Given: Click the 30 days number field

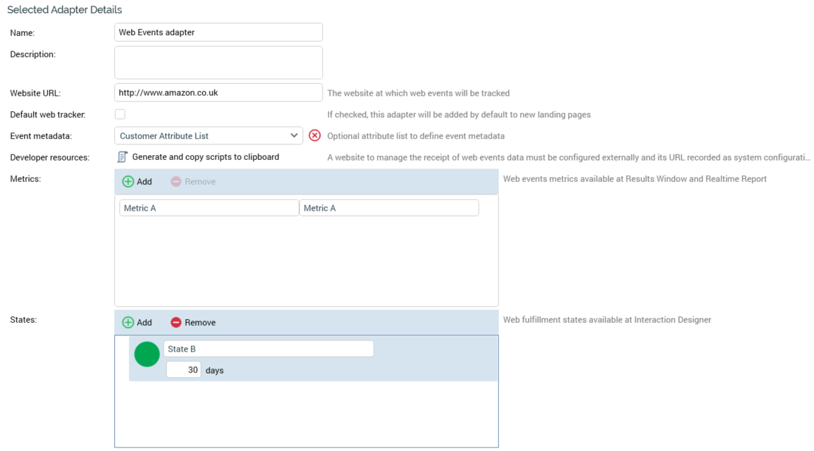Looking at the screenshot, I should click(183, 370).
